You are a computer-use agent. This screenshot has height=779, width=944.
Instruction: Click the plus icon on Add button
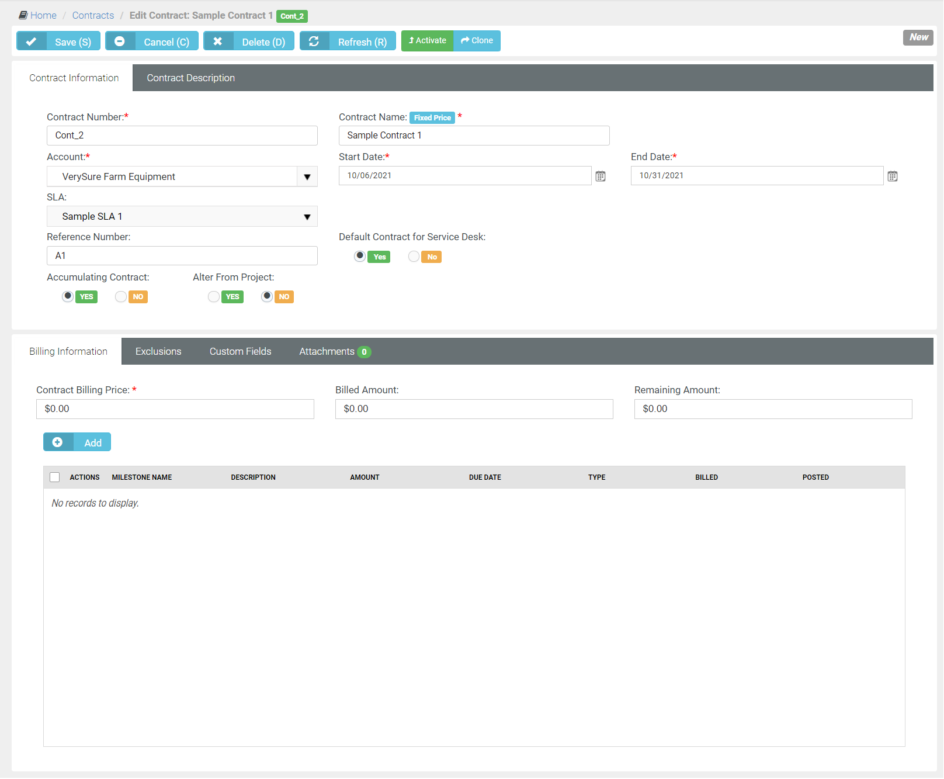[x=58, y=442]
